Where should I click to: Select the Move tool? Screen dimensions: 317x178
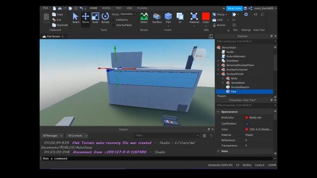click(x=86, y=18)
